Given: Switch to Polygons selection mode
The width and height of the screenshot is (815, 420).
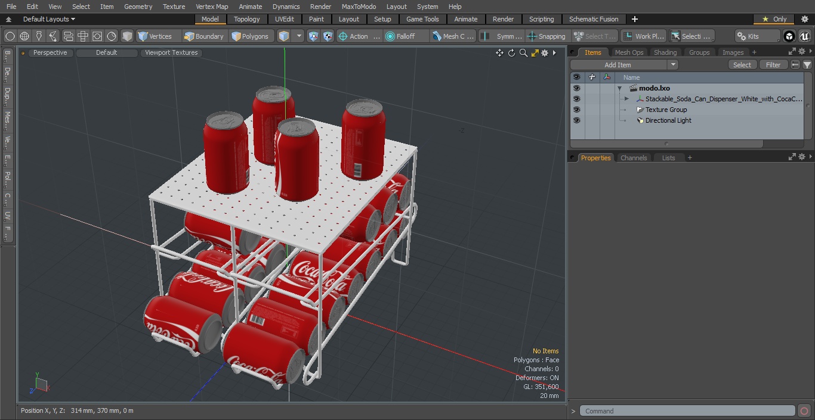Looking at the screenshot, I should pyautogui.click(x=251, y=36).
